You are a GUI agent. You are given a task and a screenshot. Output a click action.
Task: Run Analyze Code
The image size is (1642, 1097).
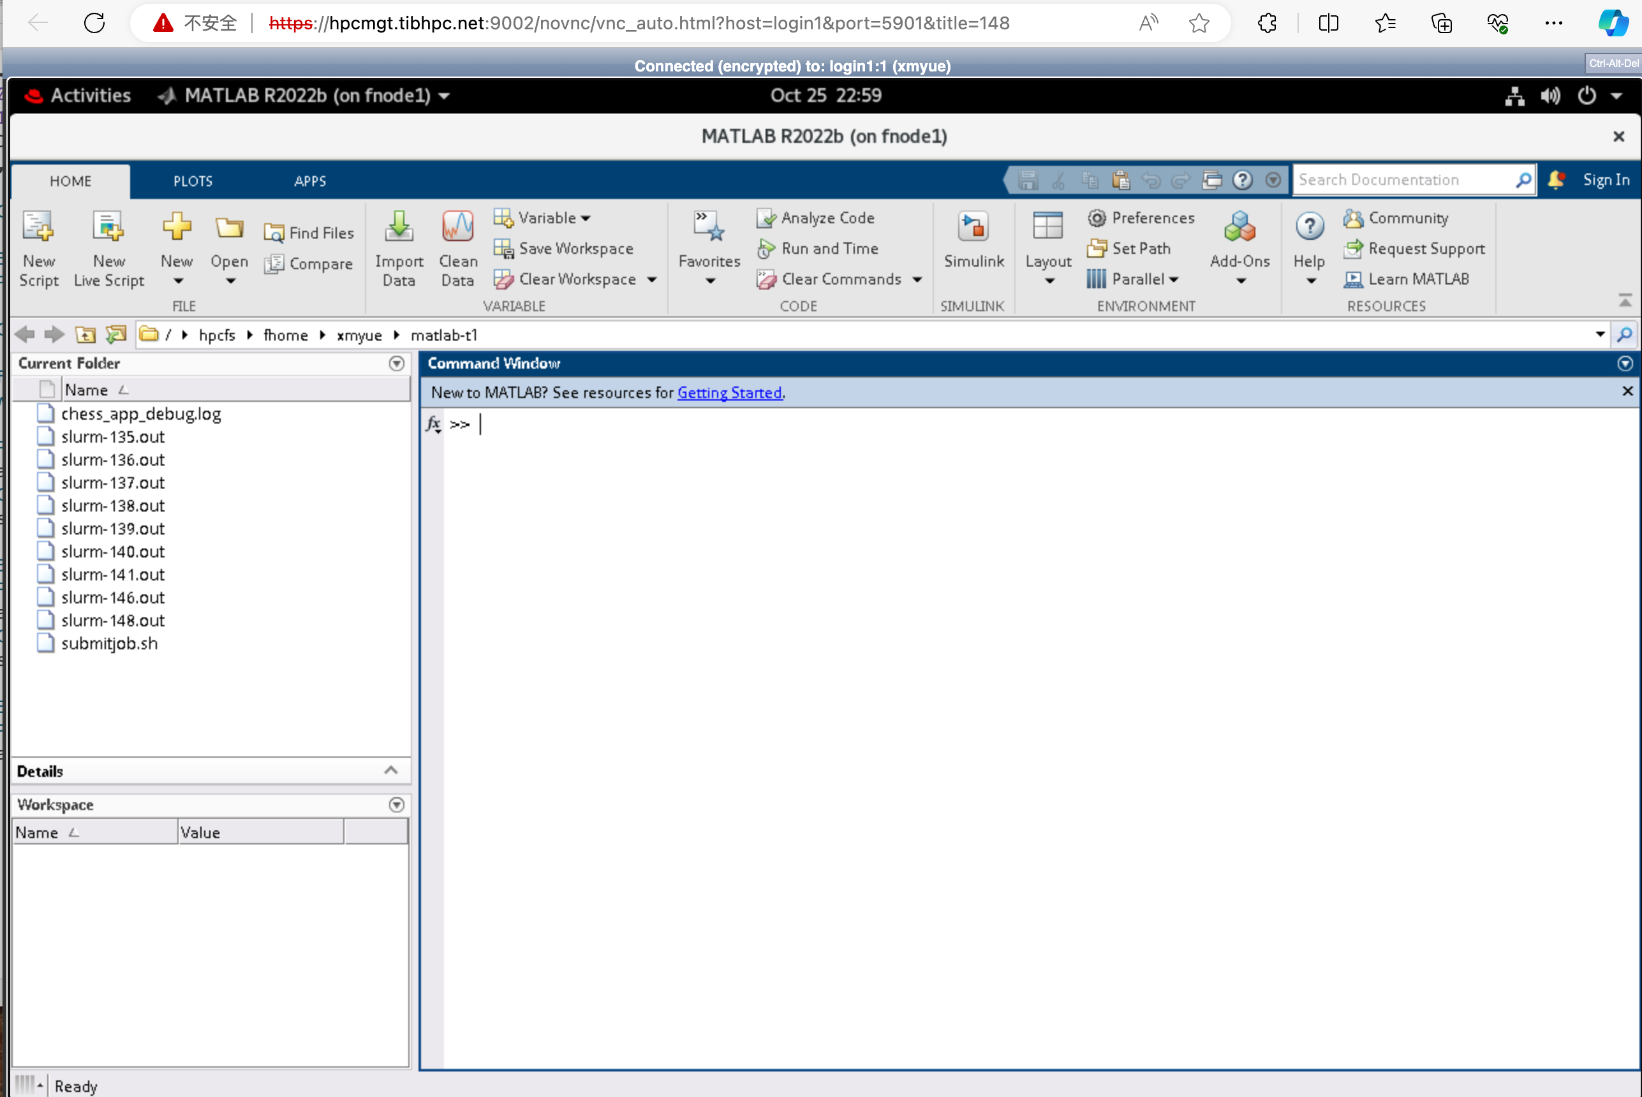(x=816, y=218)
